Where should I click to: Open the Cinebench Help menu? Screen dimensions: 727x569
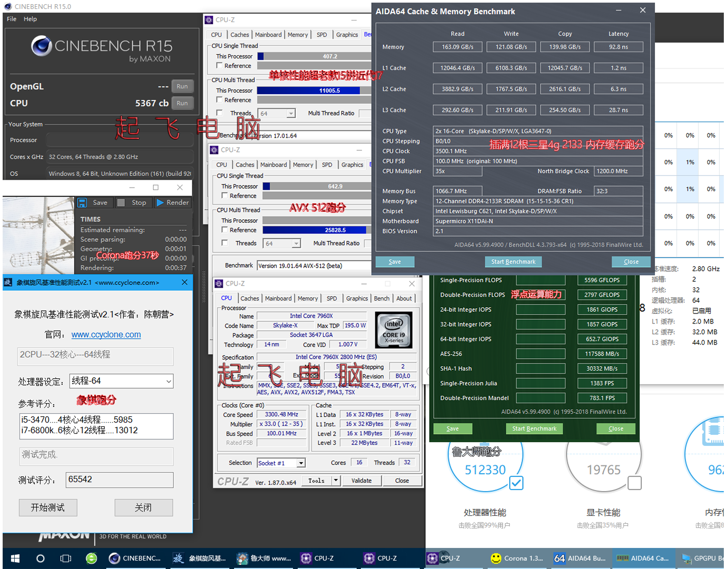coord(30,19)
